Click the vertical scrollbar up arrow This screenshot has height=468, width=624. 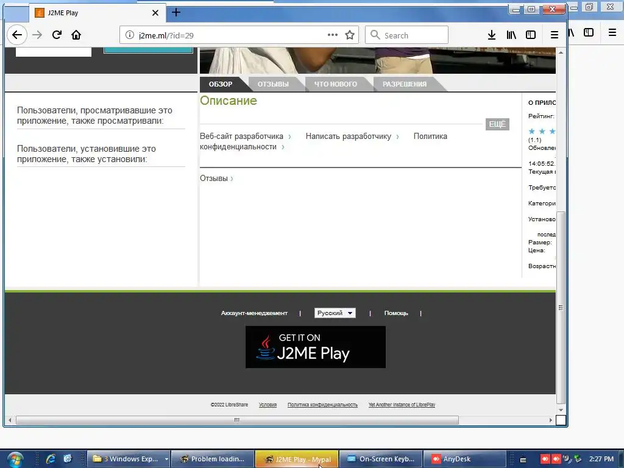point(561,52)
